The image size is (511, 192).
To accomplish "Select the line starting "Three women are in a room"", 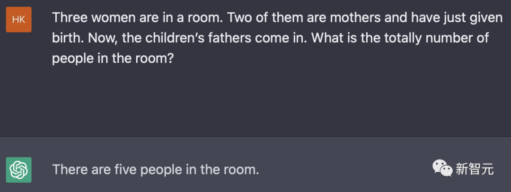I will (277, 18).
